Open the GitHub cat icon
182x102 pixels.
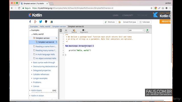[x=46, y=22]
